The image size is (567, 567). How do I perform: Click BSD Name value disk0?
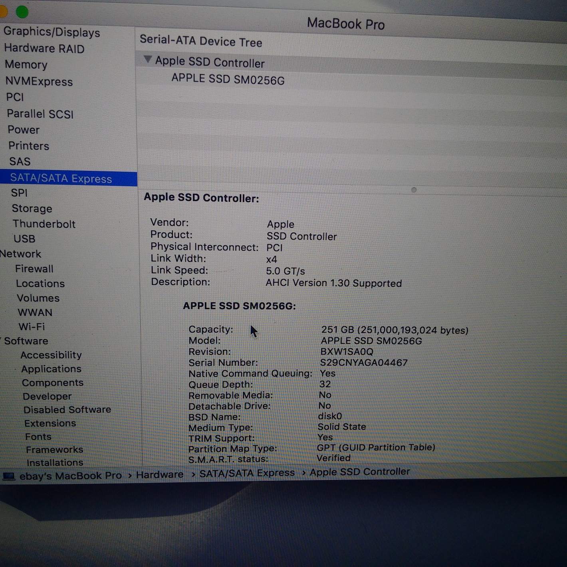click(330, 416)
